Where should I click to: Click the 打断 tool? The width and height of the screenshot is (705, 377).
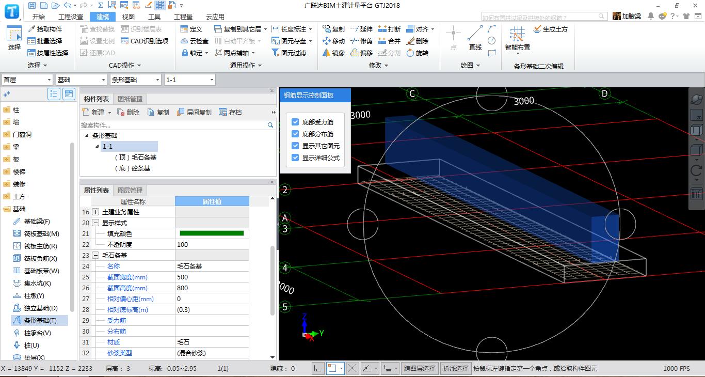389,29
